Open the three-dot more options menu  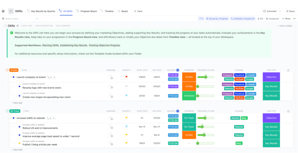coord(294,19)
